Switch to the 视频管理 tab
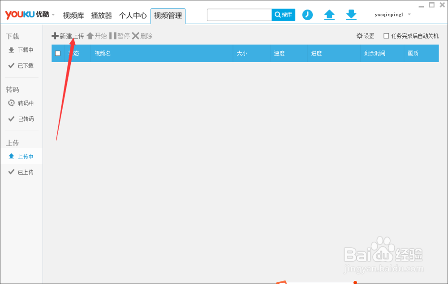The image size is (448, 284). coord(168,15)
